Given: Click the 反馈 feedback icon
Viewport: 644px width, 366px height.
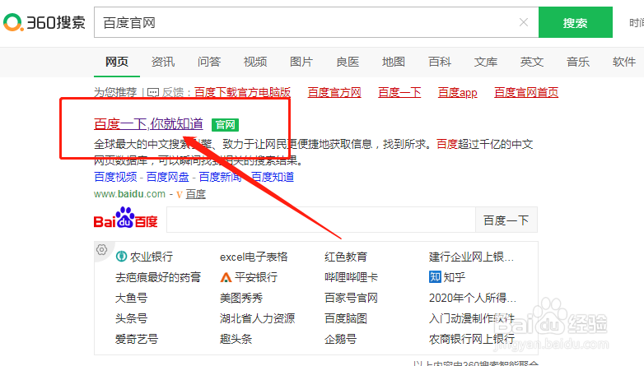Looking at the screenshot, I should tap(153, 93).
